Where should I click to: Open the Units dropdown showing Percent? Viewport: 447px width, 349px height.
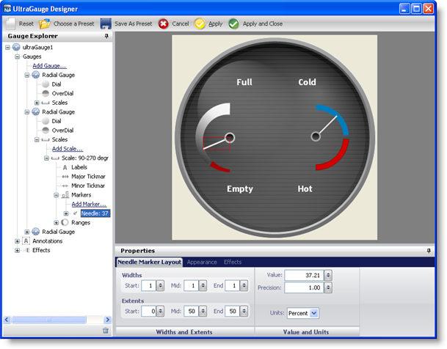pyautogui.click(x=314, y=313)
